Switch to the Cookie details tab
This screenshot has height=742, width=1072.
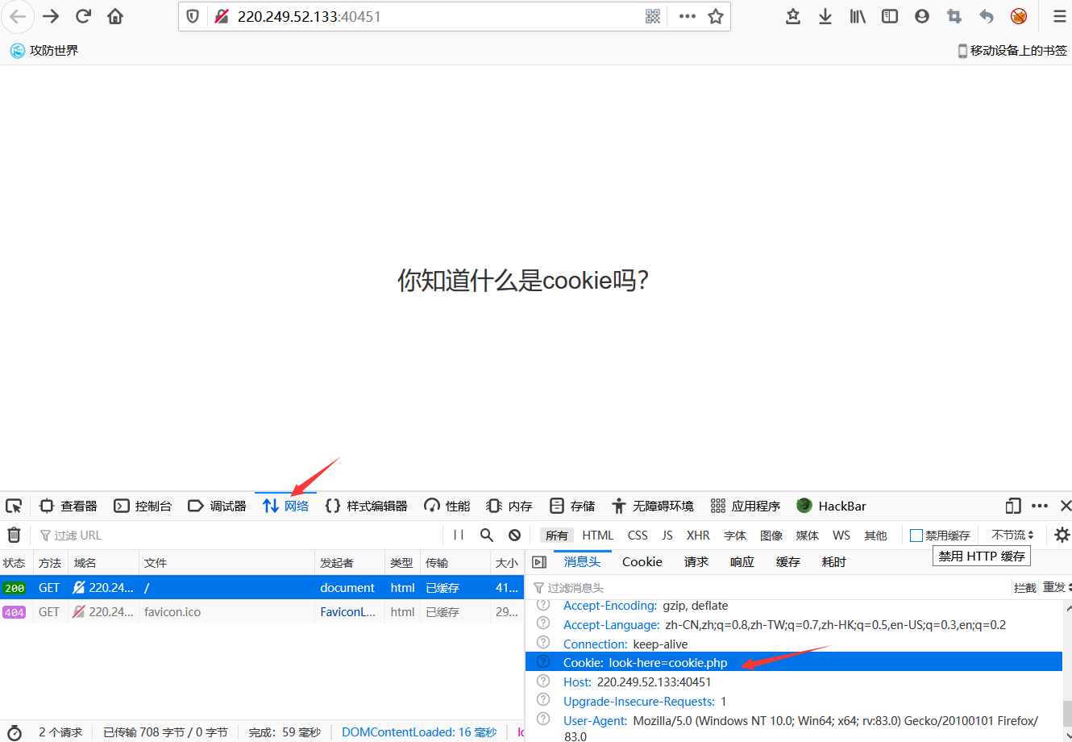[x=642, y=562]
